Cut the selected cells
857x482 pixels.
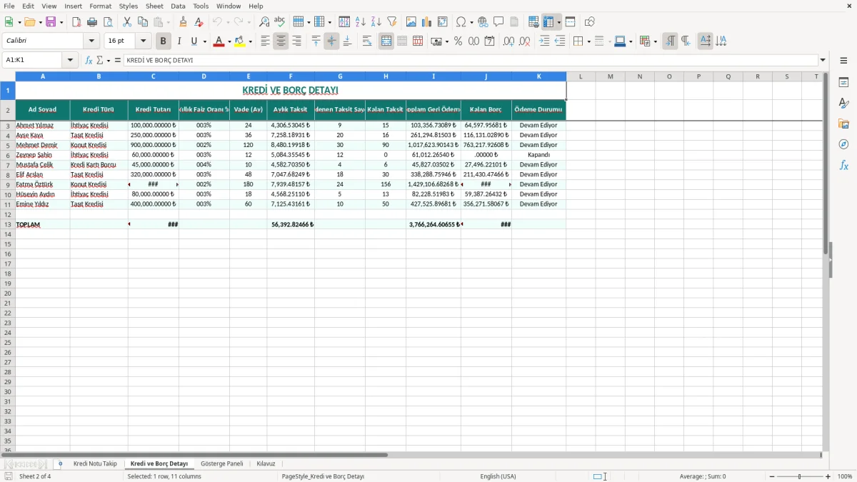click(127, 22)
